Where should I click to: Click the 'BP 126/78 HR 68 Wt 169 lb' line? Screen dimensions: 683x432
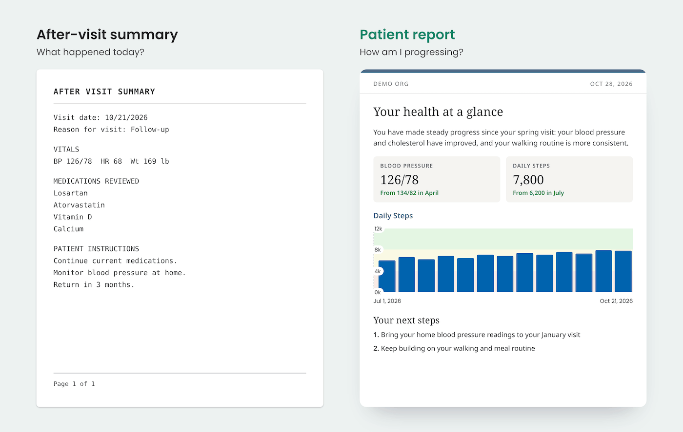(x=111, y=161)
